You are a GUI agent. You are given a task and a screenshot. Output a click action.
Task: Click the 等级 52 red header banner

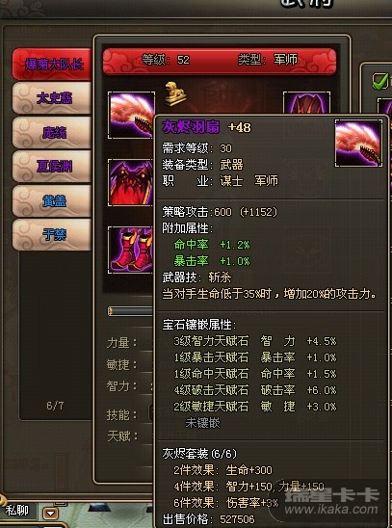pyautogui.click(x=220, y=61)
